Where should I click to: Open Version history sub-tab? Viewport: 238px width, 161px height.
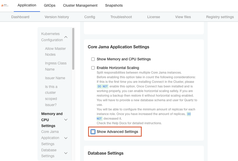[x=57, y=17]
